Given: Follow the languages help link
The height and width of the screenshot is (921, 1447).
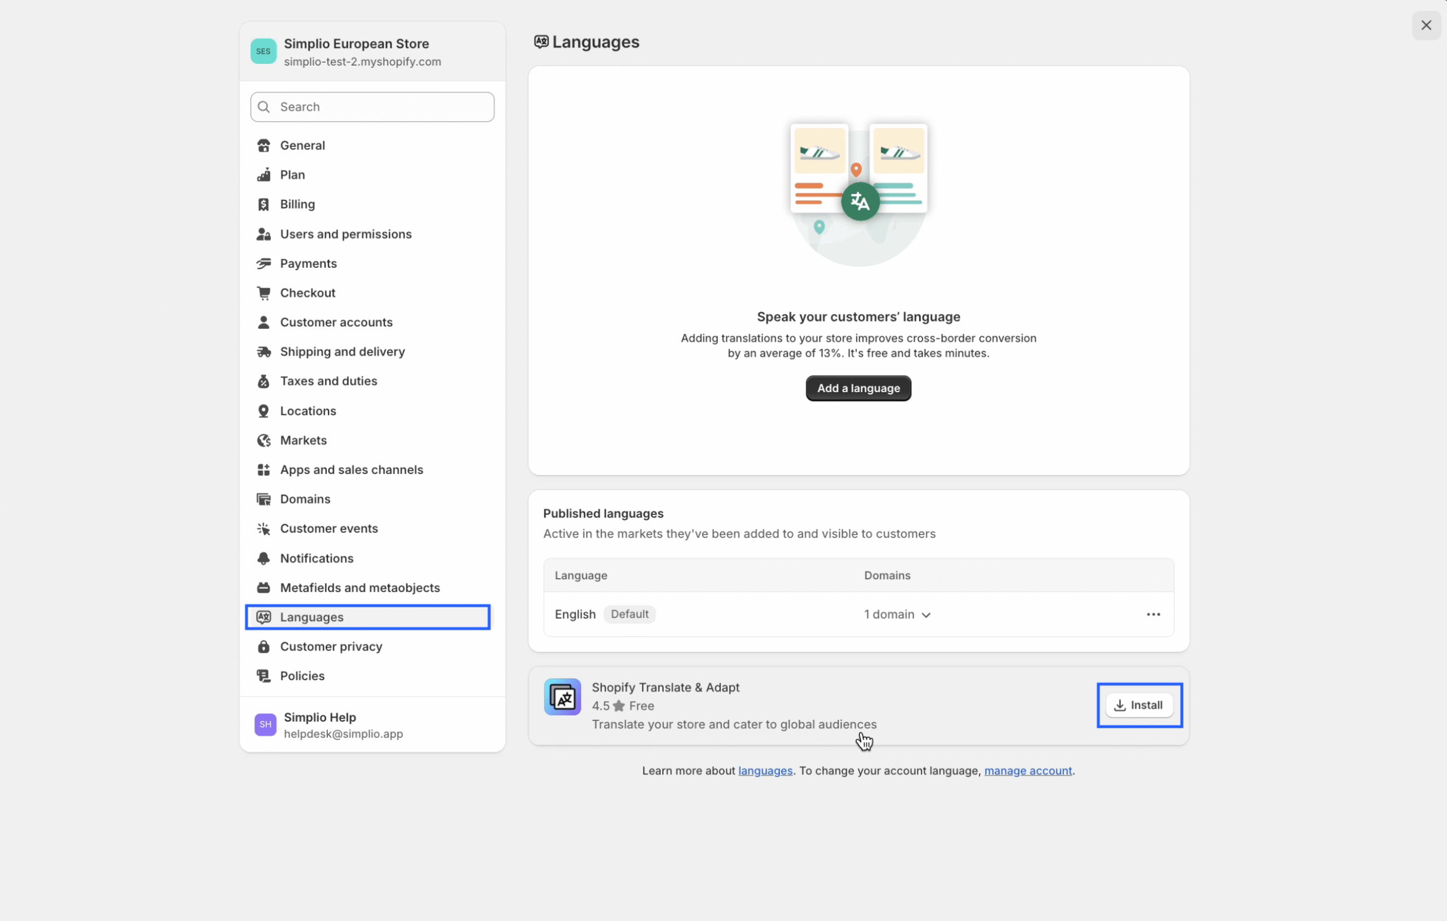Looking at the screenshot, I should 765,771.
